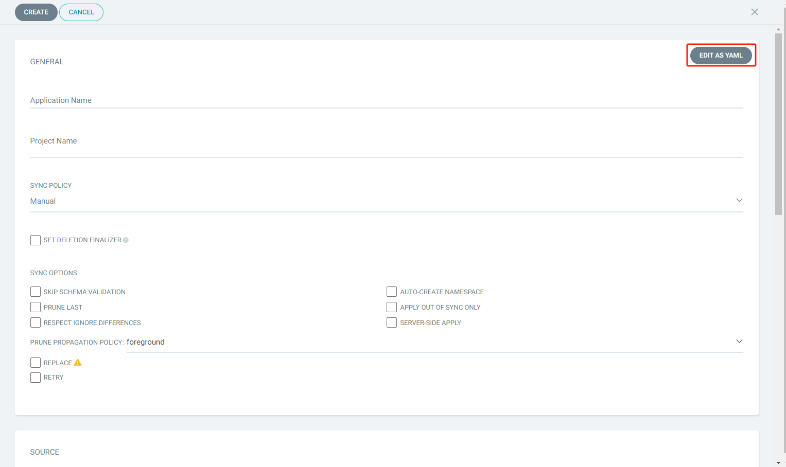
Task: Open the Prune Propagation Policy dropdown
Action: click(739, 341)
